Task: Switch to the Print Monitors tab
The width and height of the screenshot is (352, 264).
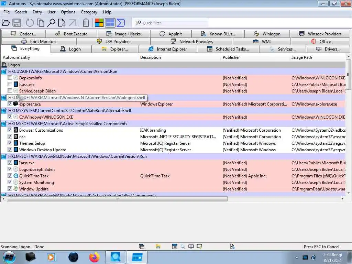Action: pos(39,41)
